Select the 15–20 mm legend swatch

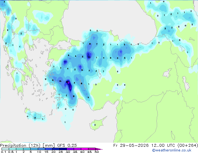click(x=48, y=149)
